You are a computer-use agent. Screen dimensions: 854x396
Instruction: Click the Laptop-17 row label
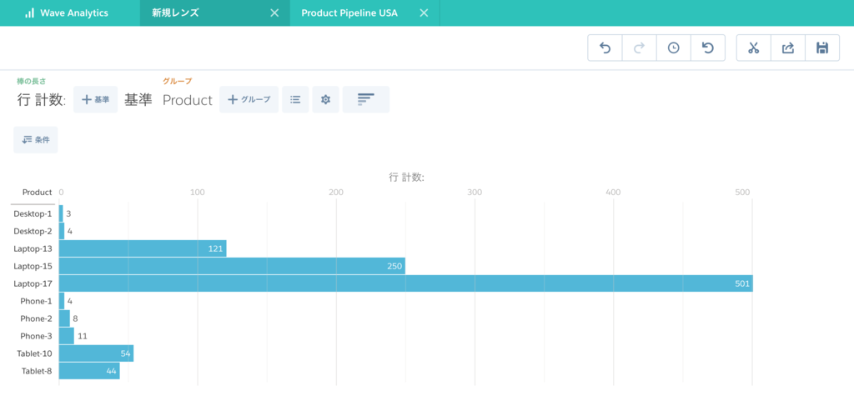tap(33, 283)
